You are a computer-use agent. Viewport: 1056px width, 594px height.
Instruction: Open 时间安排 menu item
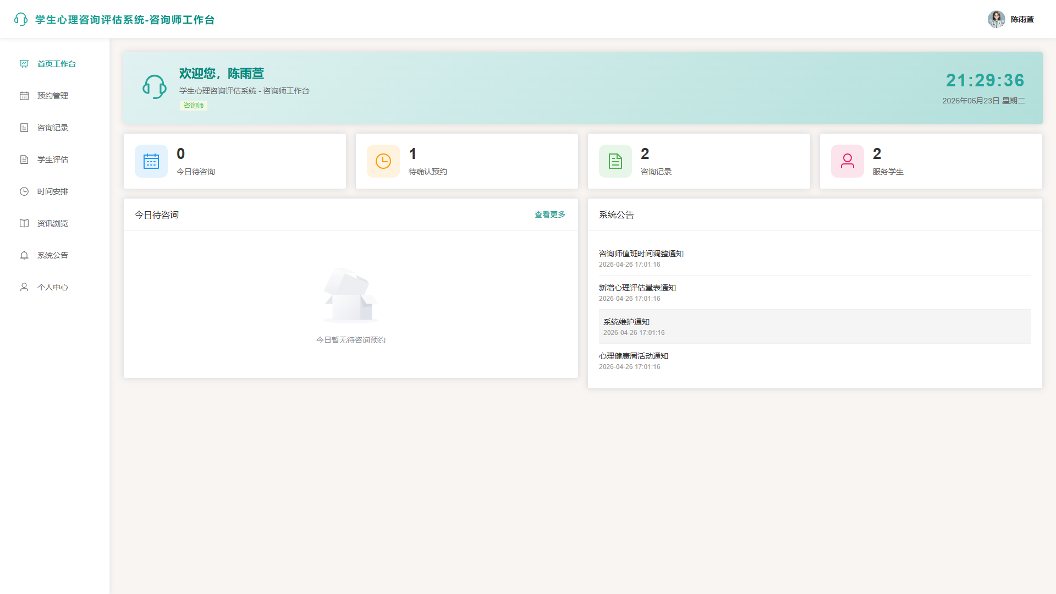(x=55, y=191)
